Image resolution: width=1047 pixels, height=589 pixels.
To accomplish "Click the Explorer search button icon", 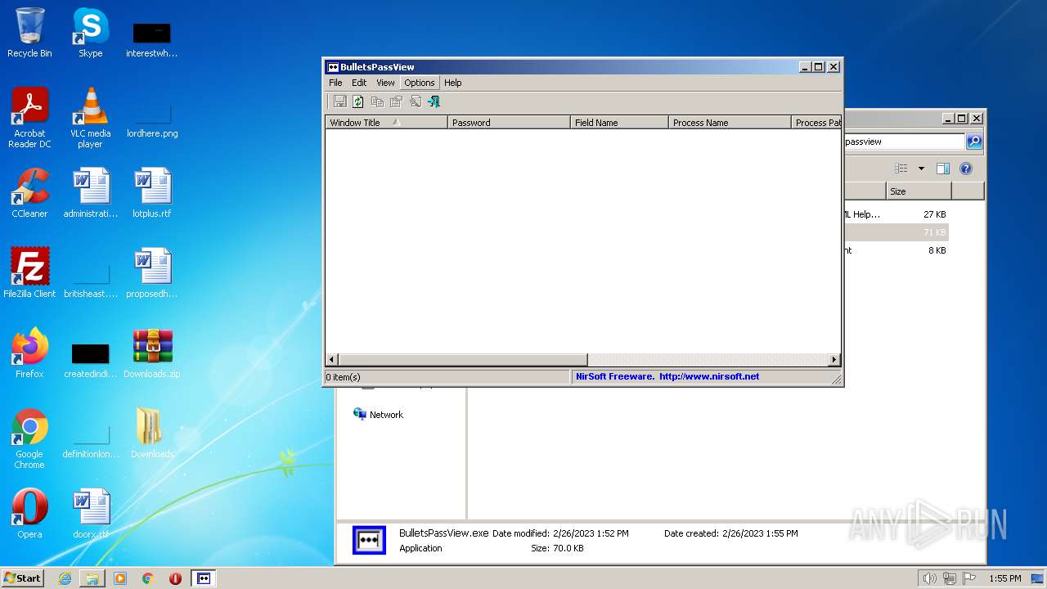I will [x=974, y=142].
